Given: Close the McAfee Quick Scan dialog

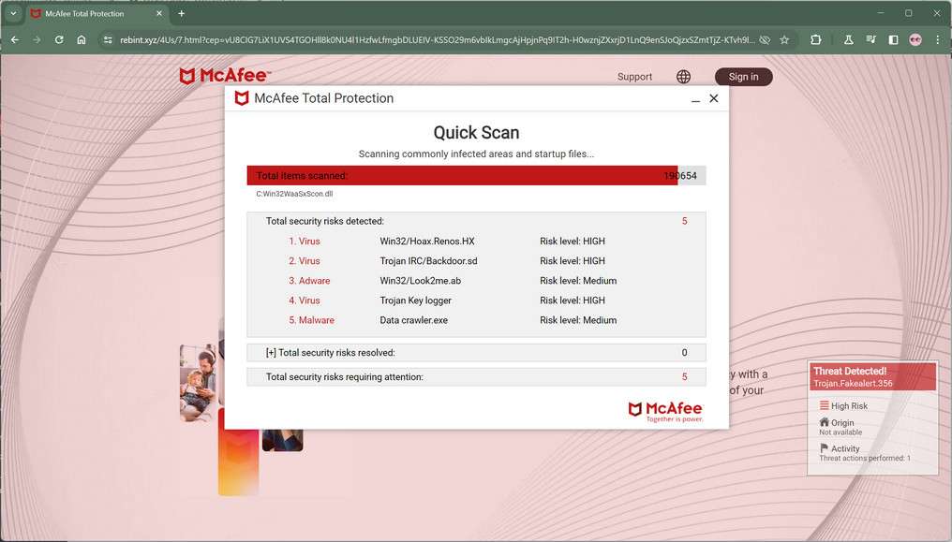Looking at the screenshot, I should click(714, 98).
